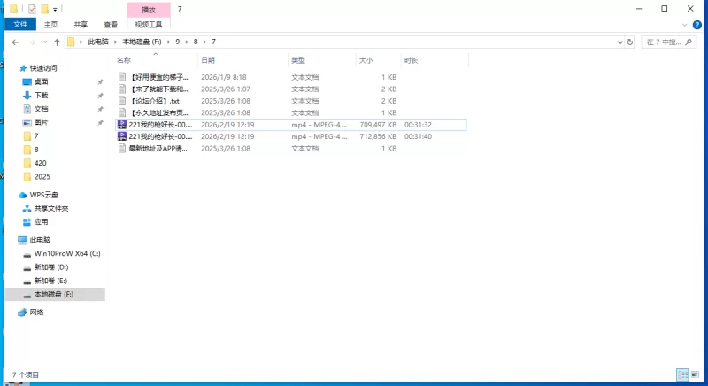Click the WPS云盘 cloud icon
708x386 pixels.
(x=23, y=195)
